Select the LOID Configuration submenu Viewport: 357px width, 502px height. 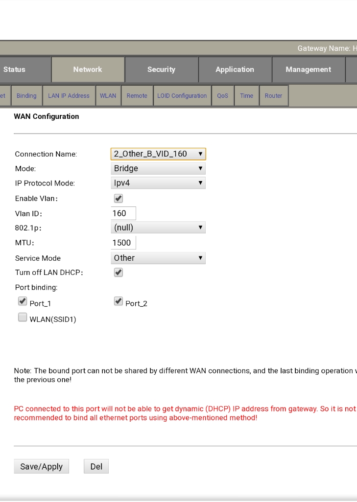[x=182, y=96]
